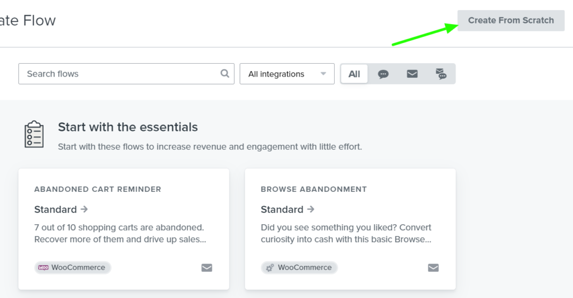Click the clipboard checklist essentials icon
The image size is (573, 298).
pos(34,134)
